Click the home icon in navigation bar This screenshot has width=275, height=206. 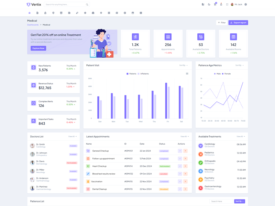tap(30, 13)
